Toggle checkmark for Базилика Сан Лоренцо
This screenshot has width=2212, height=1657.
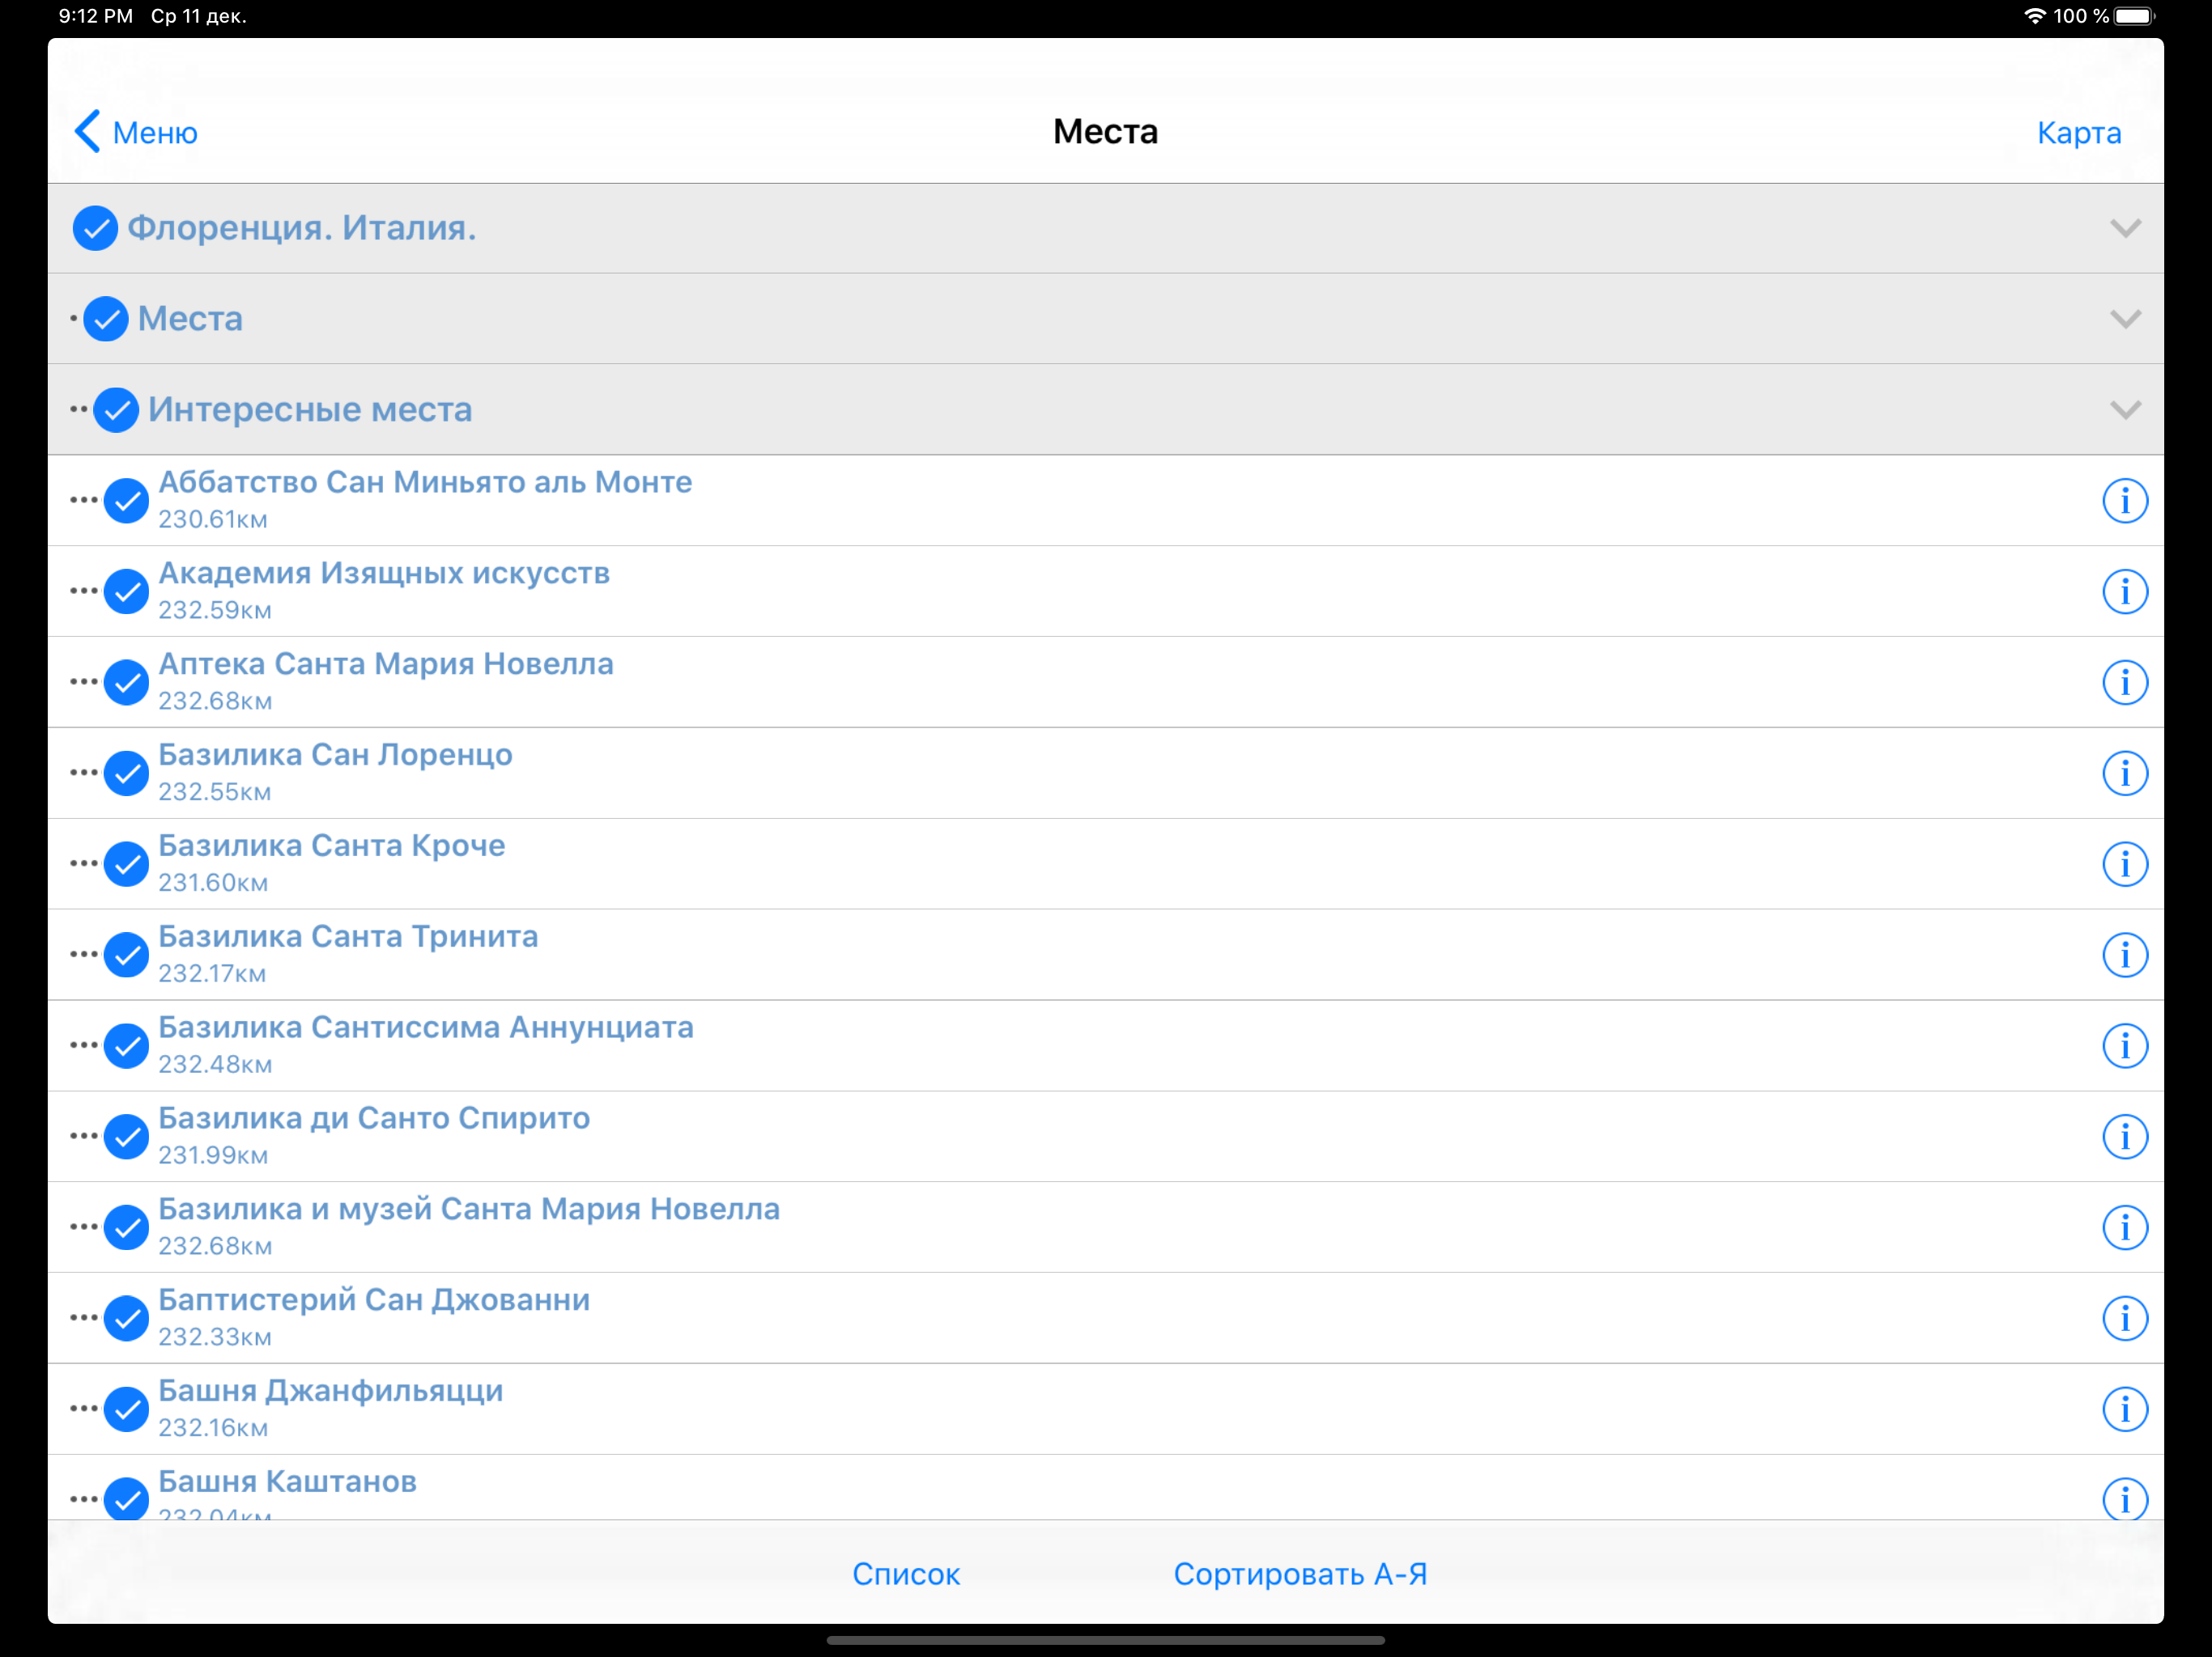click(x=127, y=773)
